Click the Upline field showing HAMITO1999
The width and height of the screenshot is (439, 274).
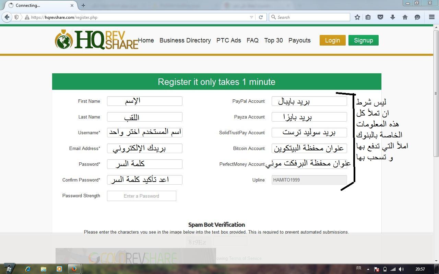click(309, 180)
